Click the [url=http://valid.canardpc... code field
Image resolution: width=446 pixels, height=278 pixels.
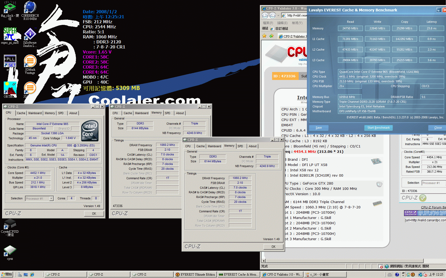(x=425, y=220)
